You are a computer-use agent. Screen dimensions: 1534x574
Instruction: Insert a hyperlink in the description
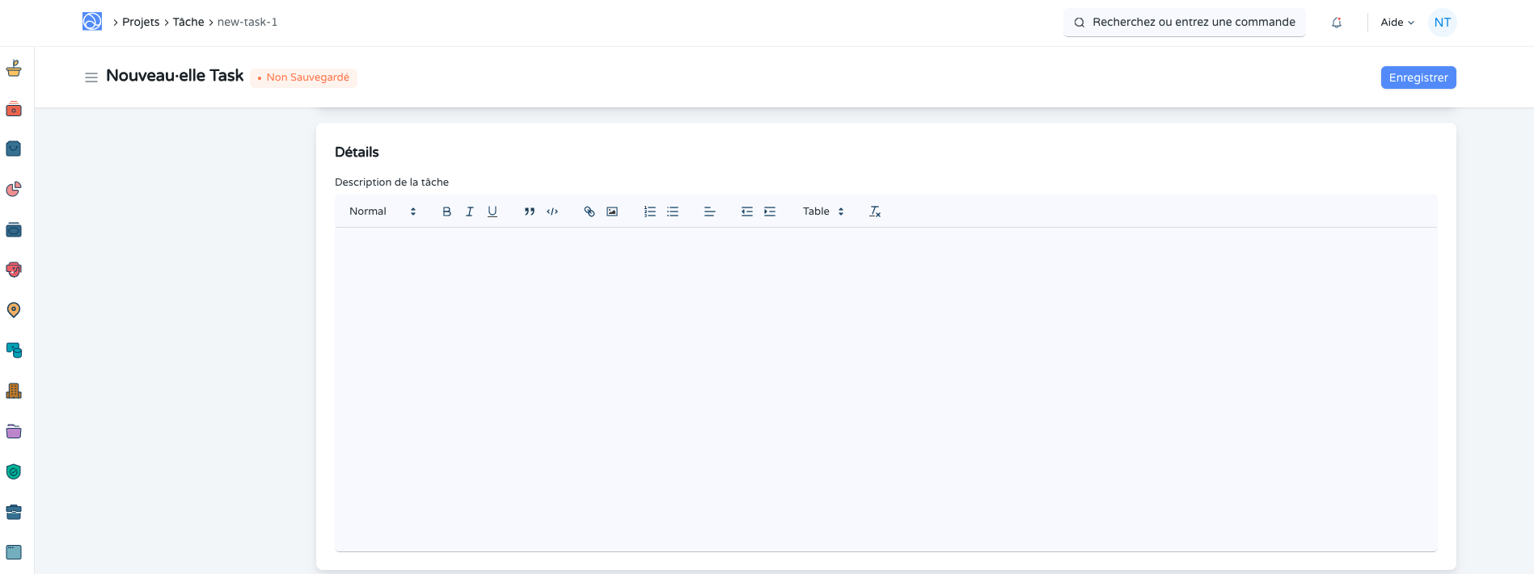click(590, 212)
